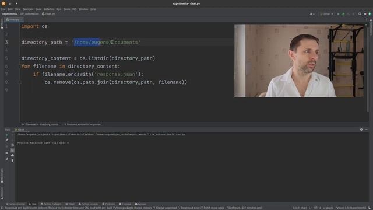Hide the Run panel with minimize dash
The height and width of the screenshot is (210, 373).
click(367, 129)
